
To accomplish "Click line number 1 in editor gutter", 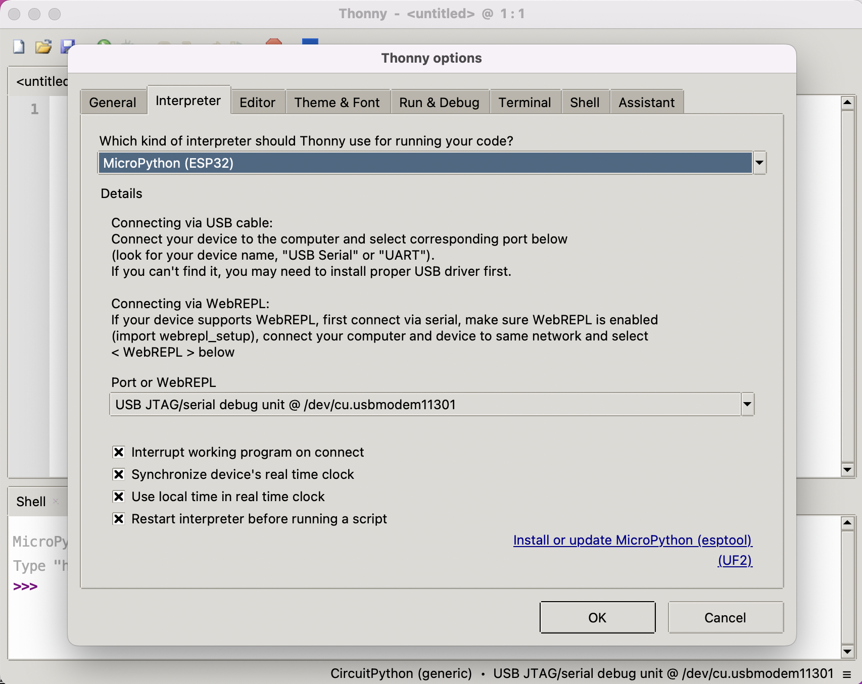I will point(34,109).
